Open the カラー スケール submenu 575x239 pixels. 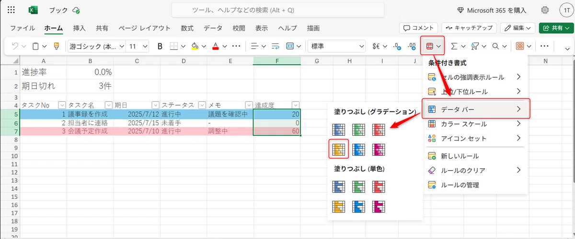coord(475,124)
